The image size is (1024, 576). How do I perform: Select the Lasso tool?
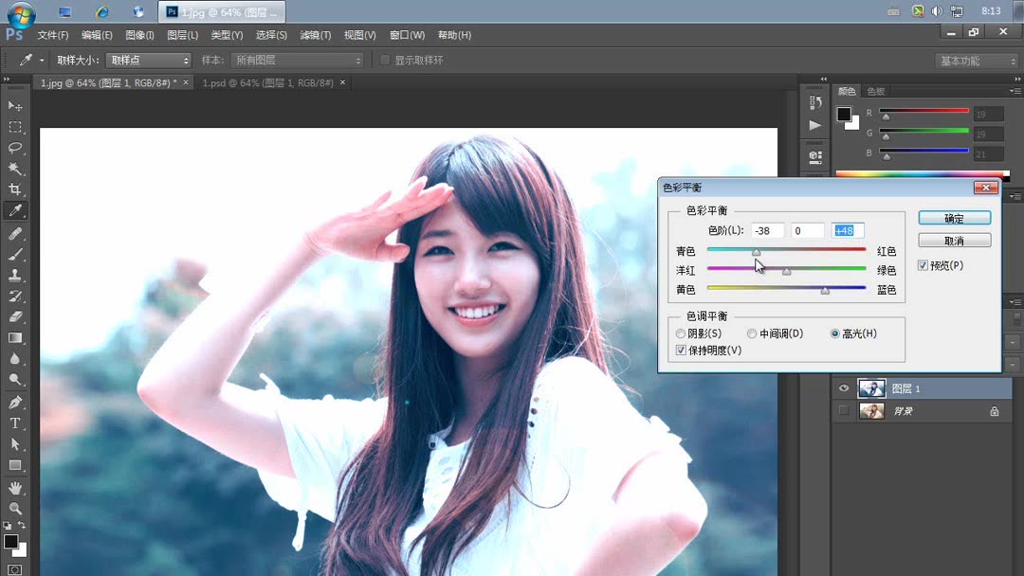(x=14, y=149)
